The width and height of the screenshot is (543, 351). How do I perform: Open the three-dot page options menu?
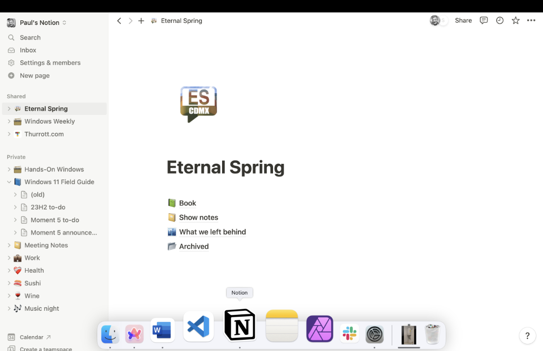click(531, 20)
